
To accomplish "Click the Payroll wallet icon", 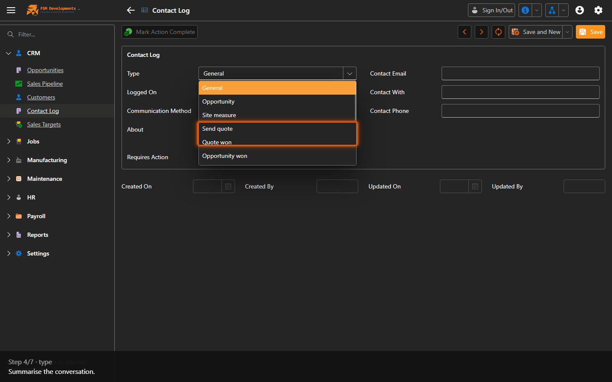I will tap(19, 216).
